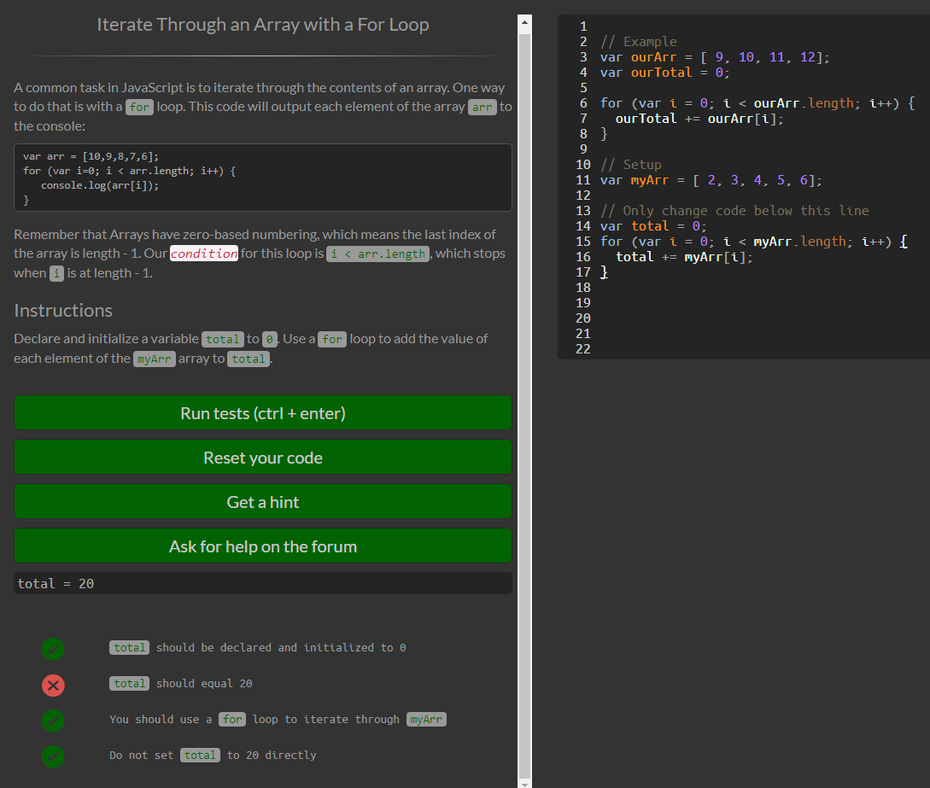Image resolution: width=930 pixels, height=788 pixels.
Task: Click Get a hint button
Action: pos(263,502)
